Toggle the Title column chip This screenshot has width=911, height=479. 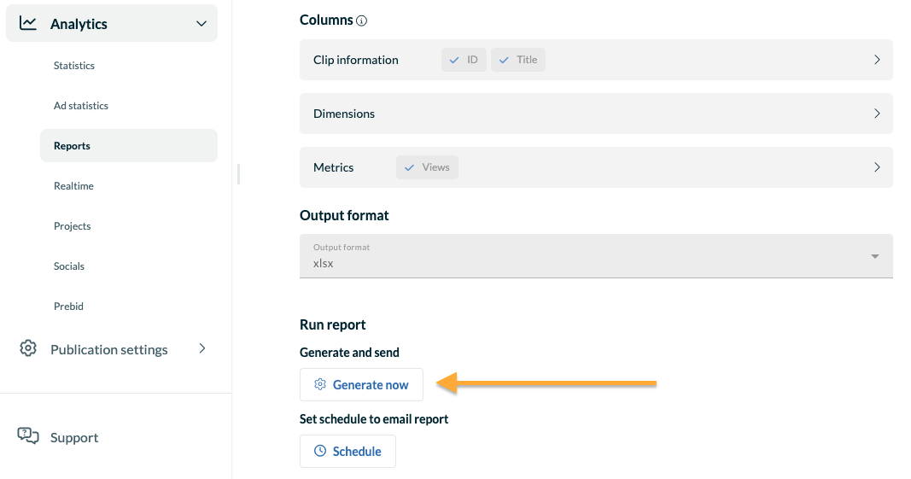tap(518, 60)
